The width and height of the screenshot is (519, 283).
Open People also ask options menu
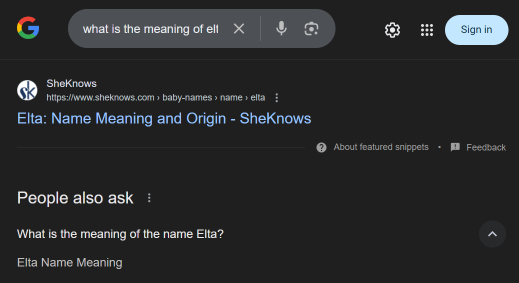click(x=149, y=198)
